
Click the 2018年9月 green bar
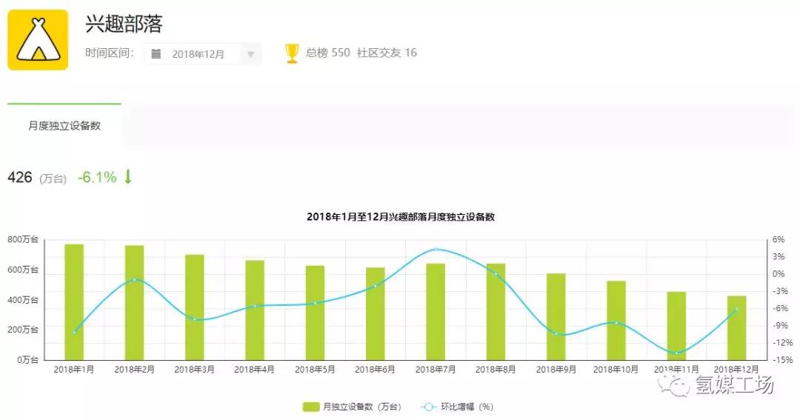point(556,317)
